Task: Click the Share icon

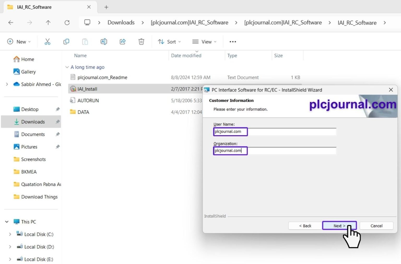Action: coord(122,41)
